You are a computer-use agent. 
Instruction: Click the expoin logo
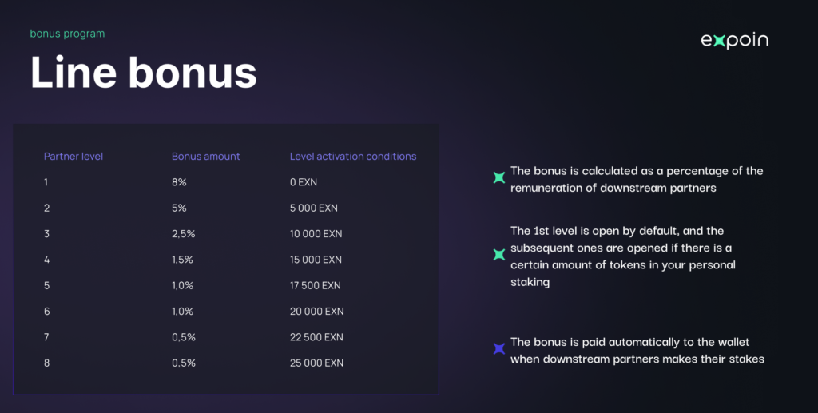click(734, 41)
